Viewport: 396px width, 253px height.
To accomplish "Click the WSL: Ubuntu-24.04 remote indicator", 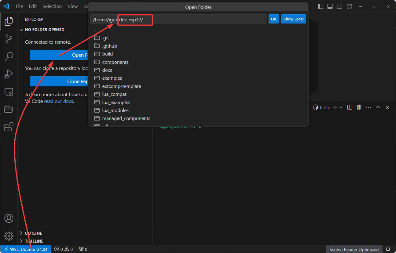I will (x=26, y=249).
